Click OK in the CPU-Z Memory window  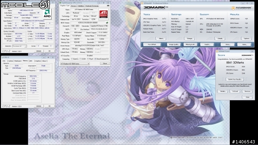point(49,106)
